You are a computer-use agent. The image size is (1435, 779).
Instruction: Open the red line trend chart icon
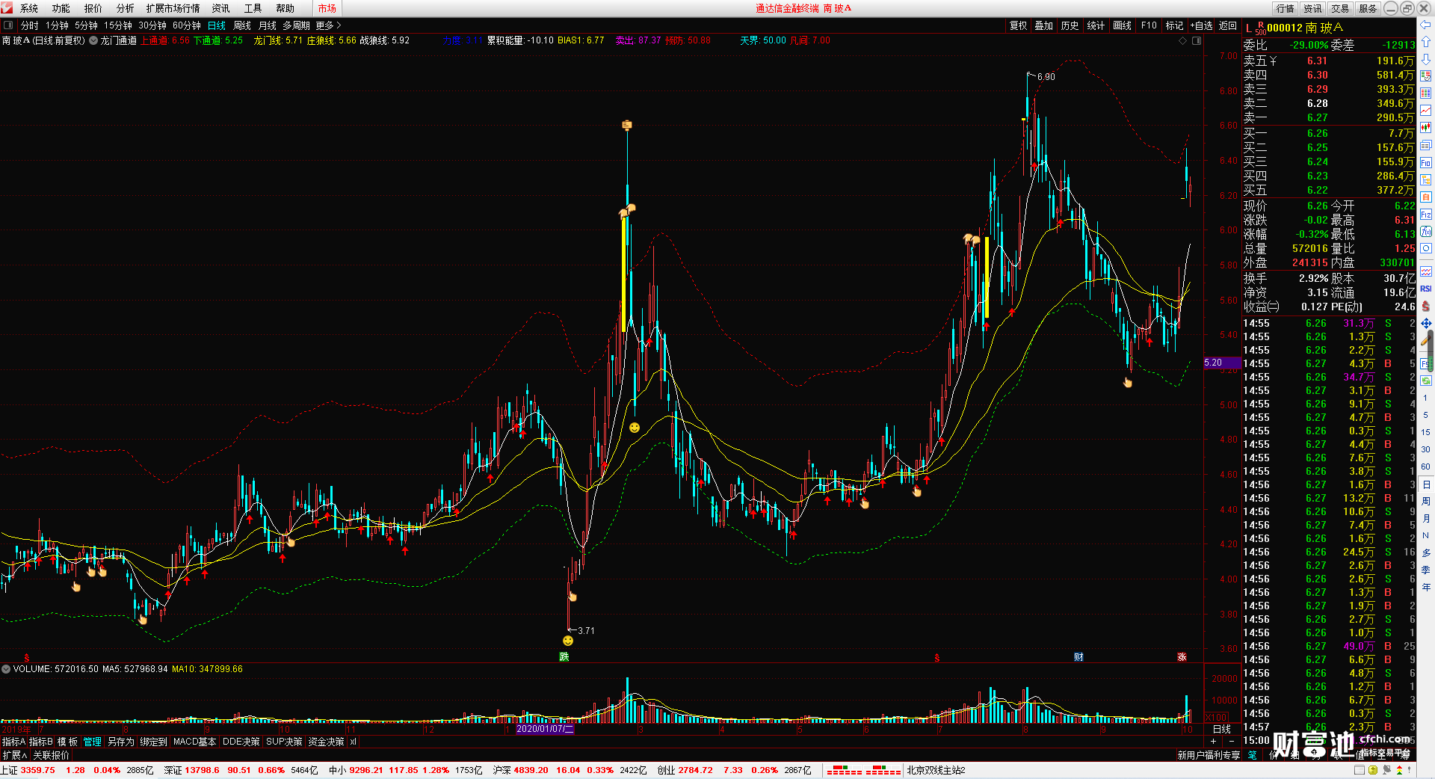1426,111
